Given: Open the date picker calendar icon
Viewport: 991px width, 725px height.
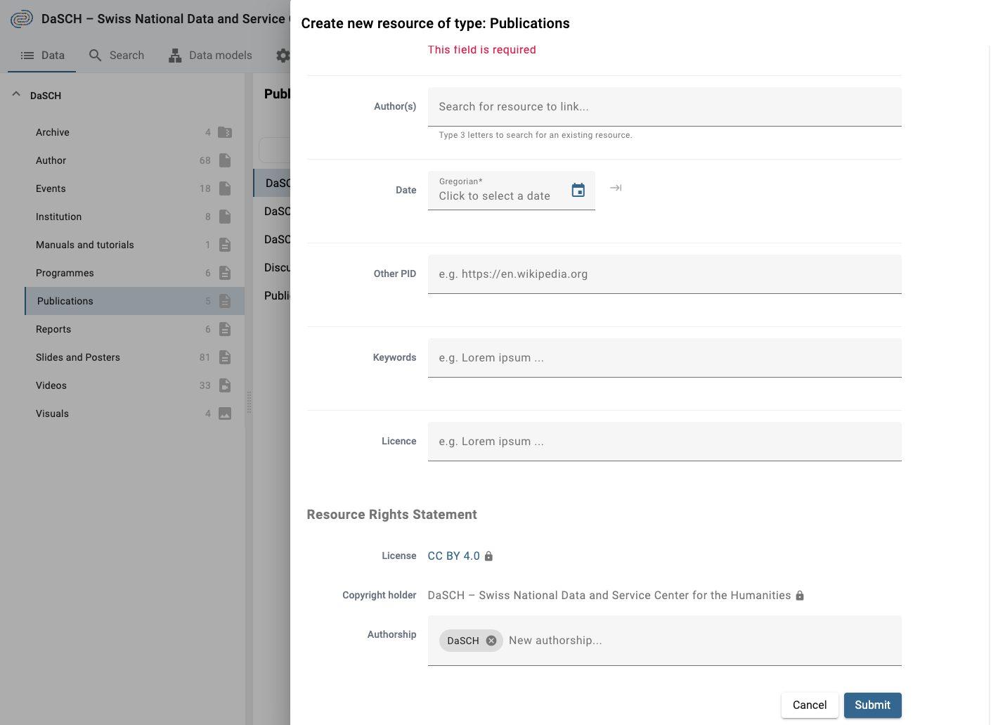Looking at the screenshot, I should (578, 190).
